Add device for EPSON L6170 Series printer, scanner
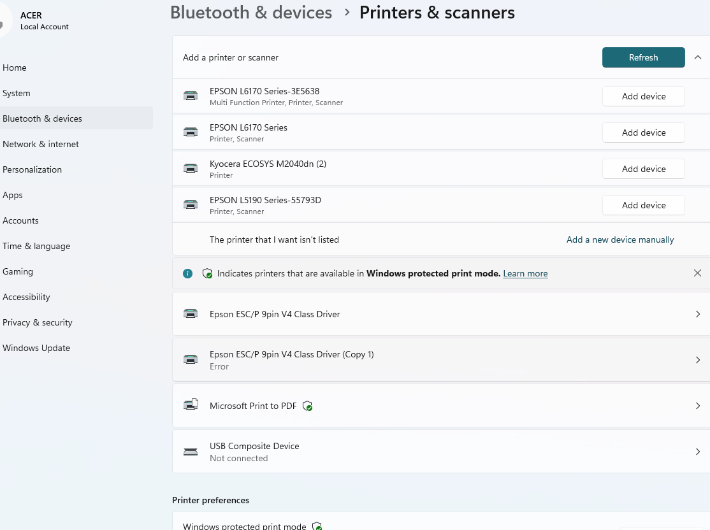The height and width of the screenshot is (530, 710). pos(644,132)
